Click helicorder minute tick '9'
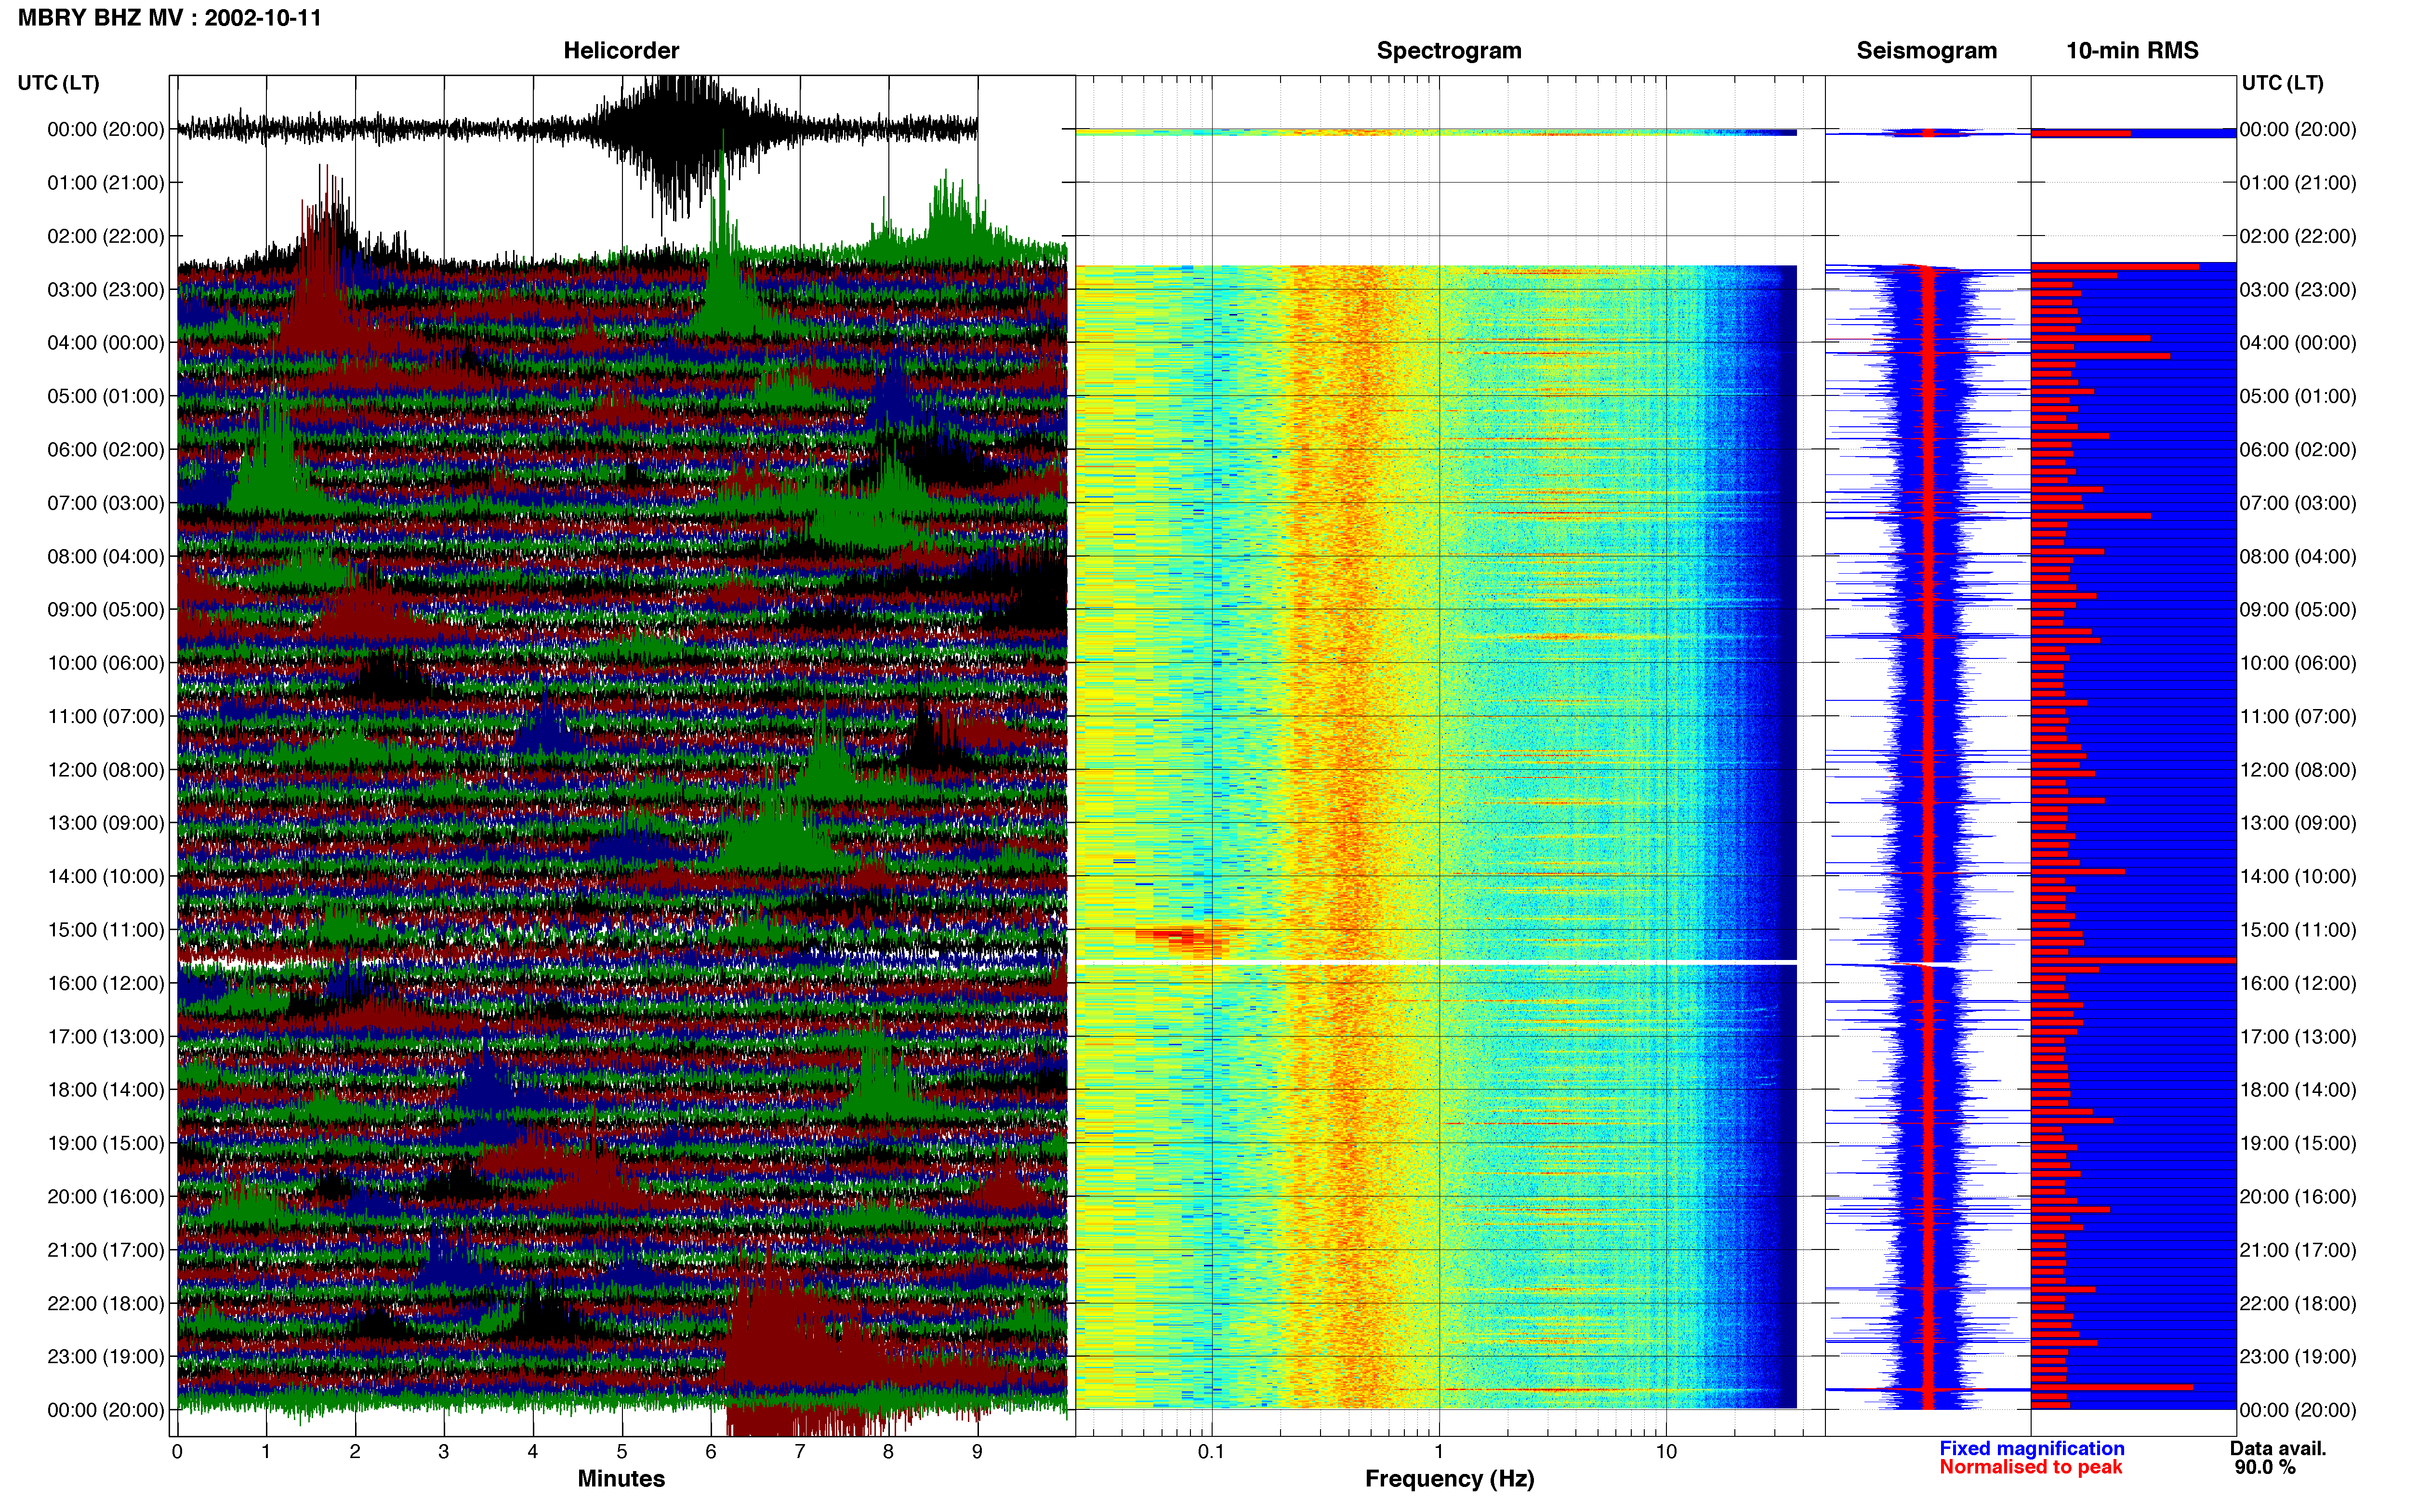The image size is (2418, 1512). point(977,1452)
